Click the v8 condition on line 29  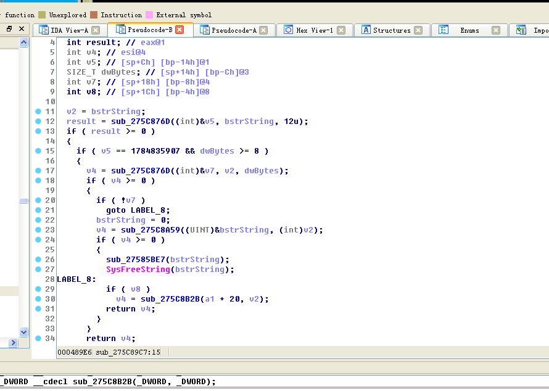pos(136,289)
